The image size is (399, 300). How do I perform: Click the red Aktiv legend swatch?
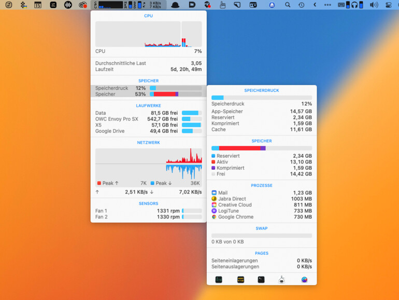[x=213, y=162]
